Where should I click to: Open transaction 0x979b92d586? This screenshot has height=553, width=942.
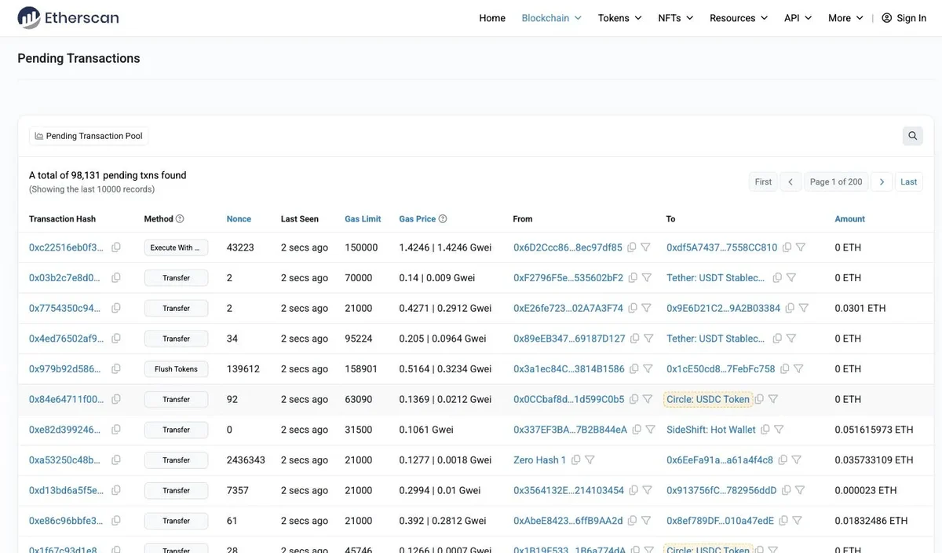coord(64,369)
